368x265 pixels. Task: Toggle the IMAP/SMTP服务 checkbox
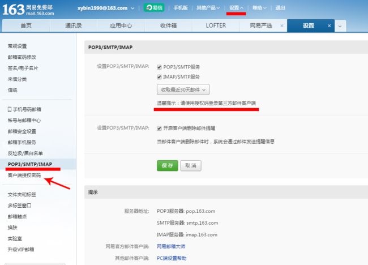159,77
